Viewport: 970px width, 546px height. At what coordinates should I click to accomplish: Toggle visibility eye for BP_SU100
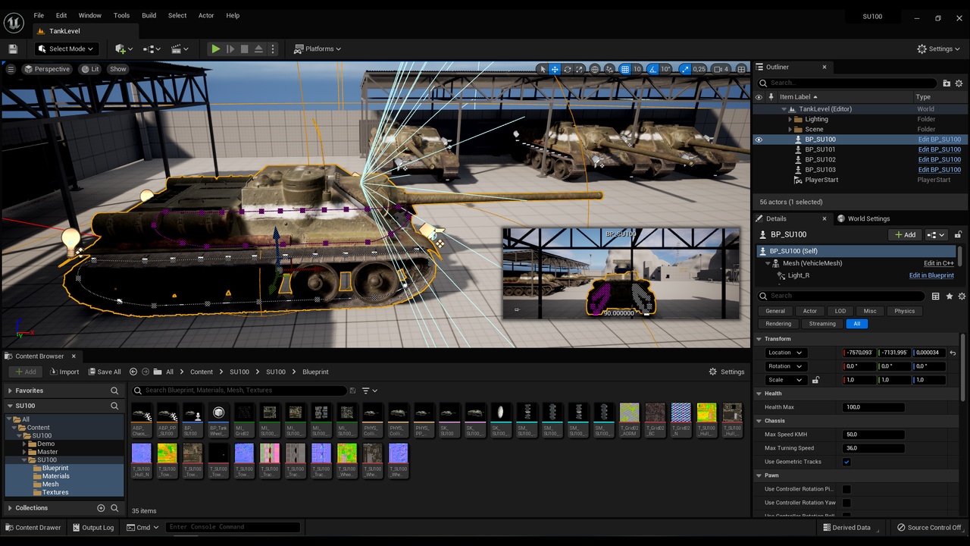coord(759,140)
